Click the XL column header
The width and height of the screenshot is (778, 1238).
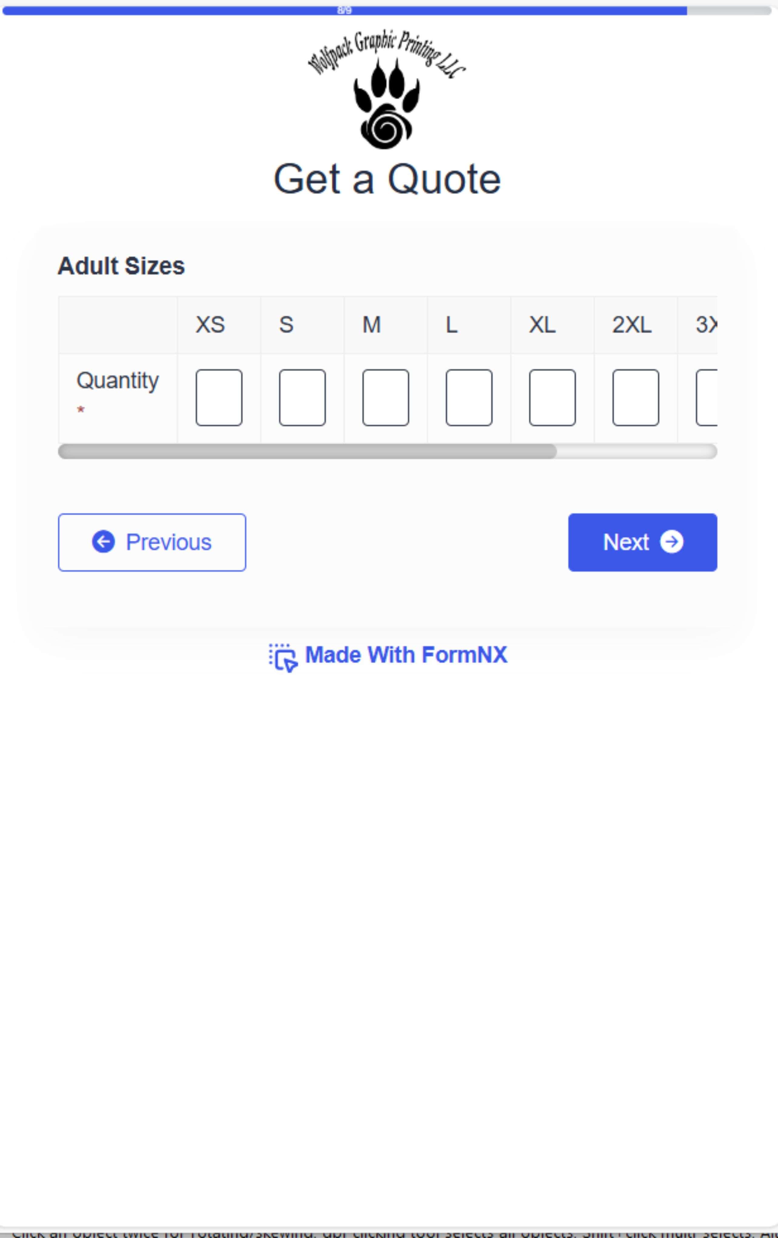click(542, 325)
